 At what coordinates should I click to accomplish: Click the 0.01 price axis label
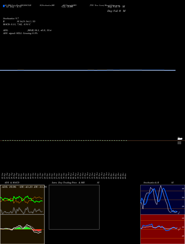point(179,143)
